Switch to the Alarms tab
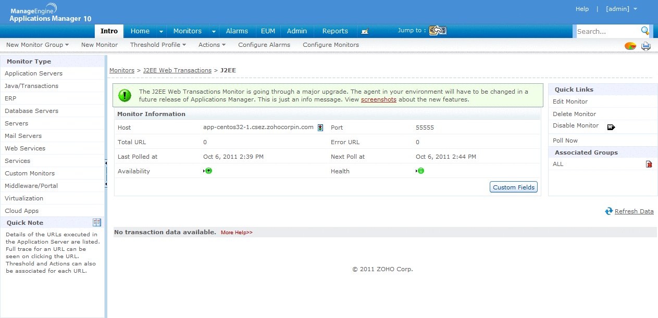 point(237,31)
